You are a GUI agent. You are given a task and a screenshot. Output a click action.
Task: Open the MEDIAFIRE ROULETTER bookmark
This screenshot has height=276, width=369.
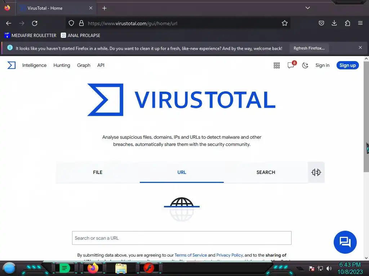click(x=30, y=36)
